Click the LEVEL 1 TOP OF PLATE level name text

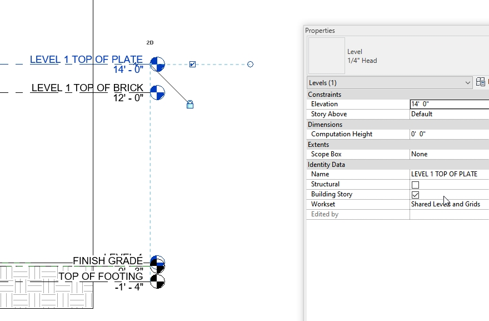[x=86, y=60]
